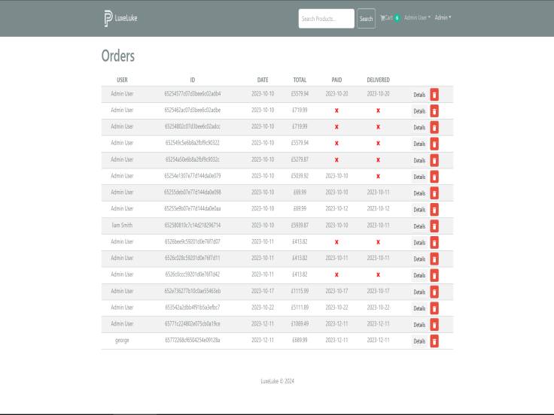Select the user name 'george'
The image size is (554, 415).
(x=122, y=340)
